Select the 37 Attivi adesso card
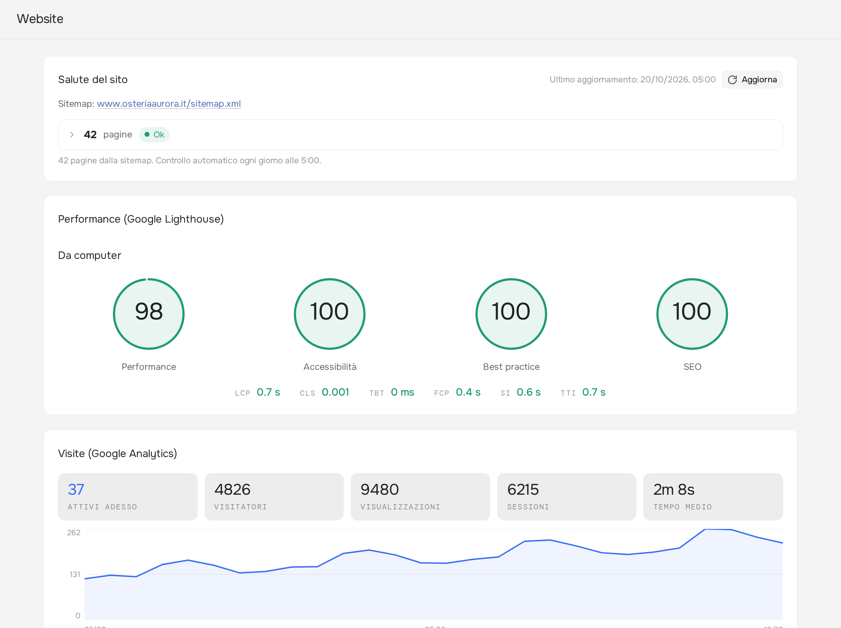The height and width of the screenshot is (628, 841). point(128,496)
